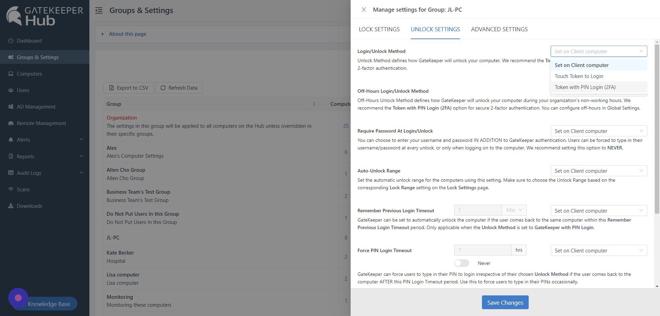Select the Alex group row

point(227,152)
